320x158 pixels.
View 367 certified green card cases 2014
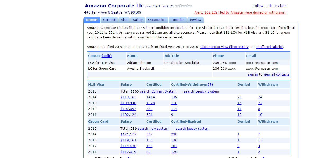[x=150, y=134]
